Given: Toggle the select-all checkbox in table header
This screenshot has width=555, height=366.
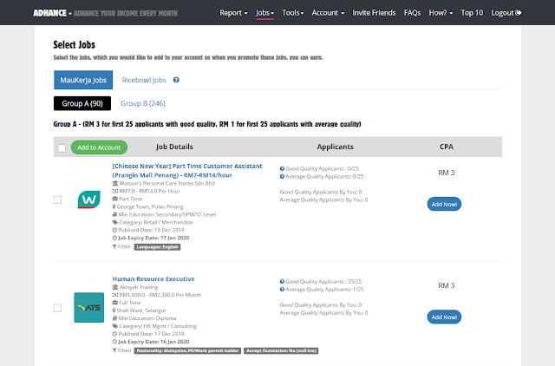Looking at the screenshot, I should point(62,148).
